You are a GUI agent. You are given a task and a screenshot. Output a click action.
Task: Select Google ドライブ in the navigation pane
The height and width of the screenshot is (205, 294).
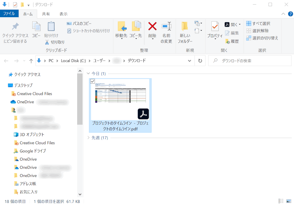[33, 151]
